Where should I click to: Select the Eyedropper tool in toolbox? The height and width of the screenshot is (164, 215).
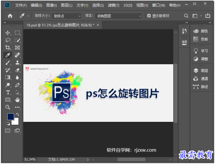[x=8, y=55]
